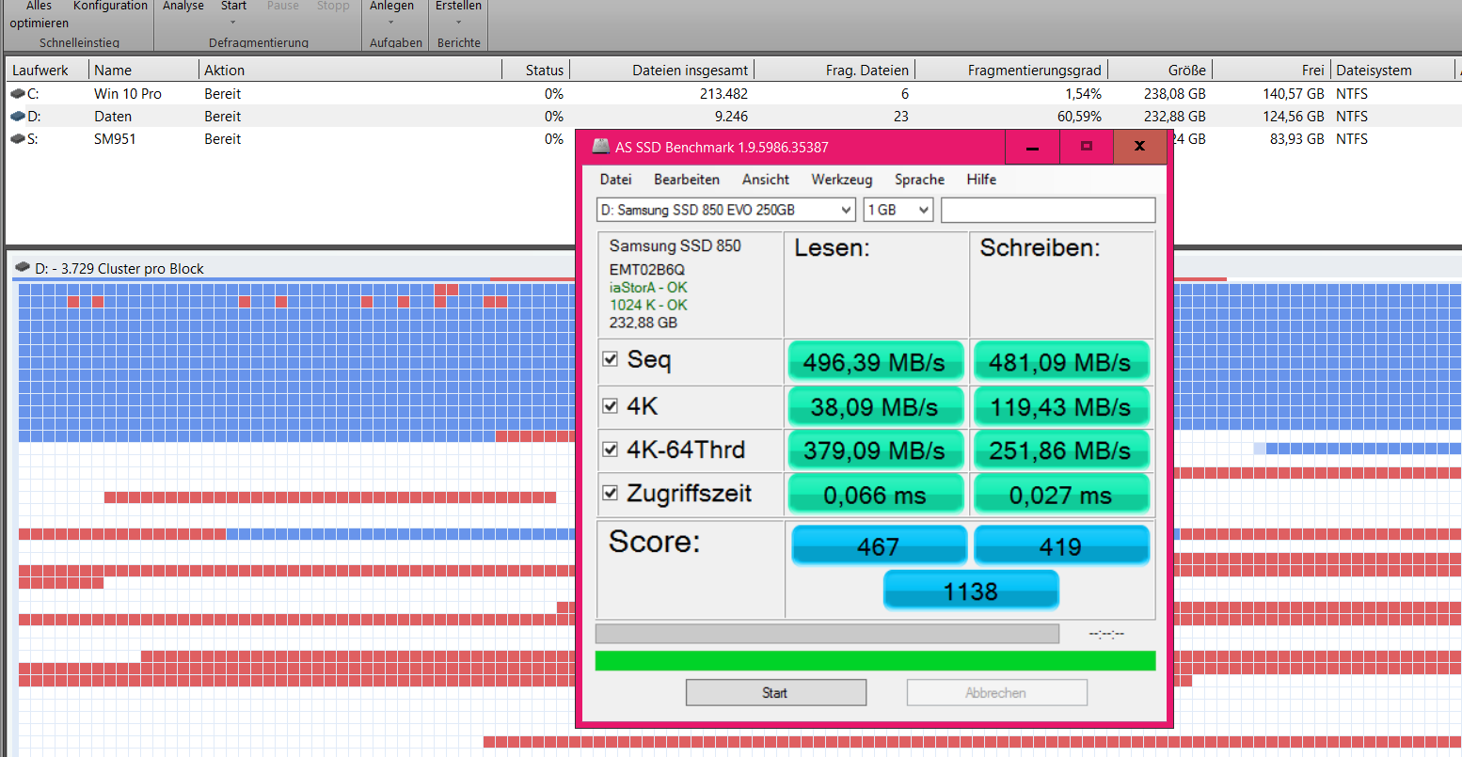Disable the Zugriffszeit test checkbox

click(x=611, y=493)
